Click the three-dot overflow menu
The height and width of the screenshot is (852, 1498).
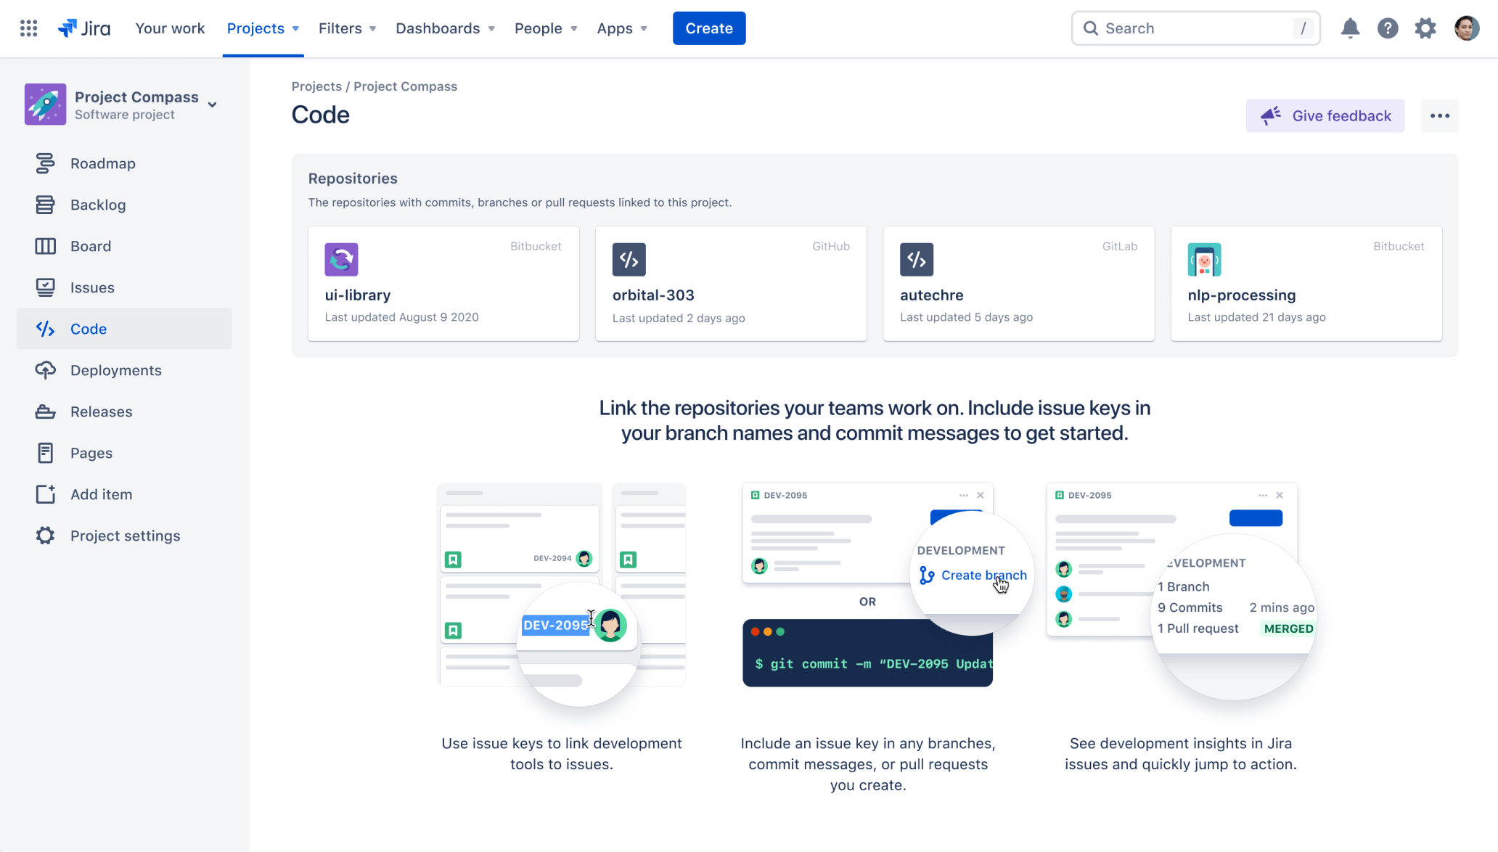click(1441, 115)
